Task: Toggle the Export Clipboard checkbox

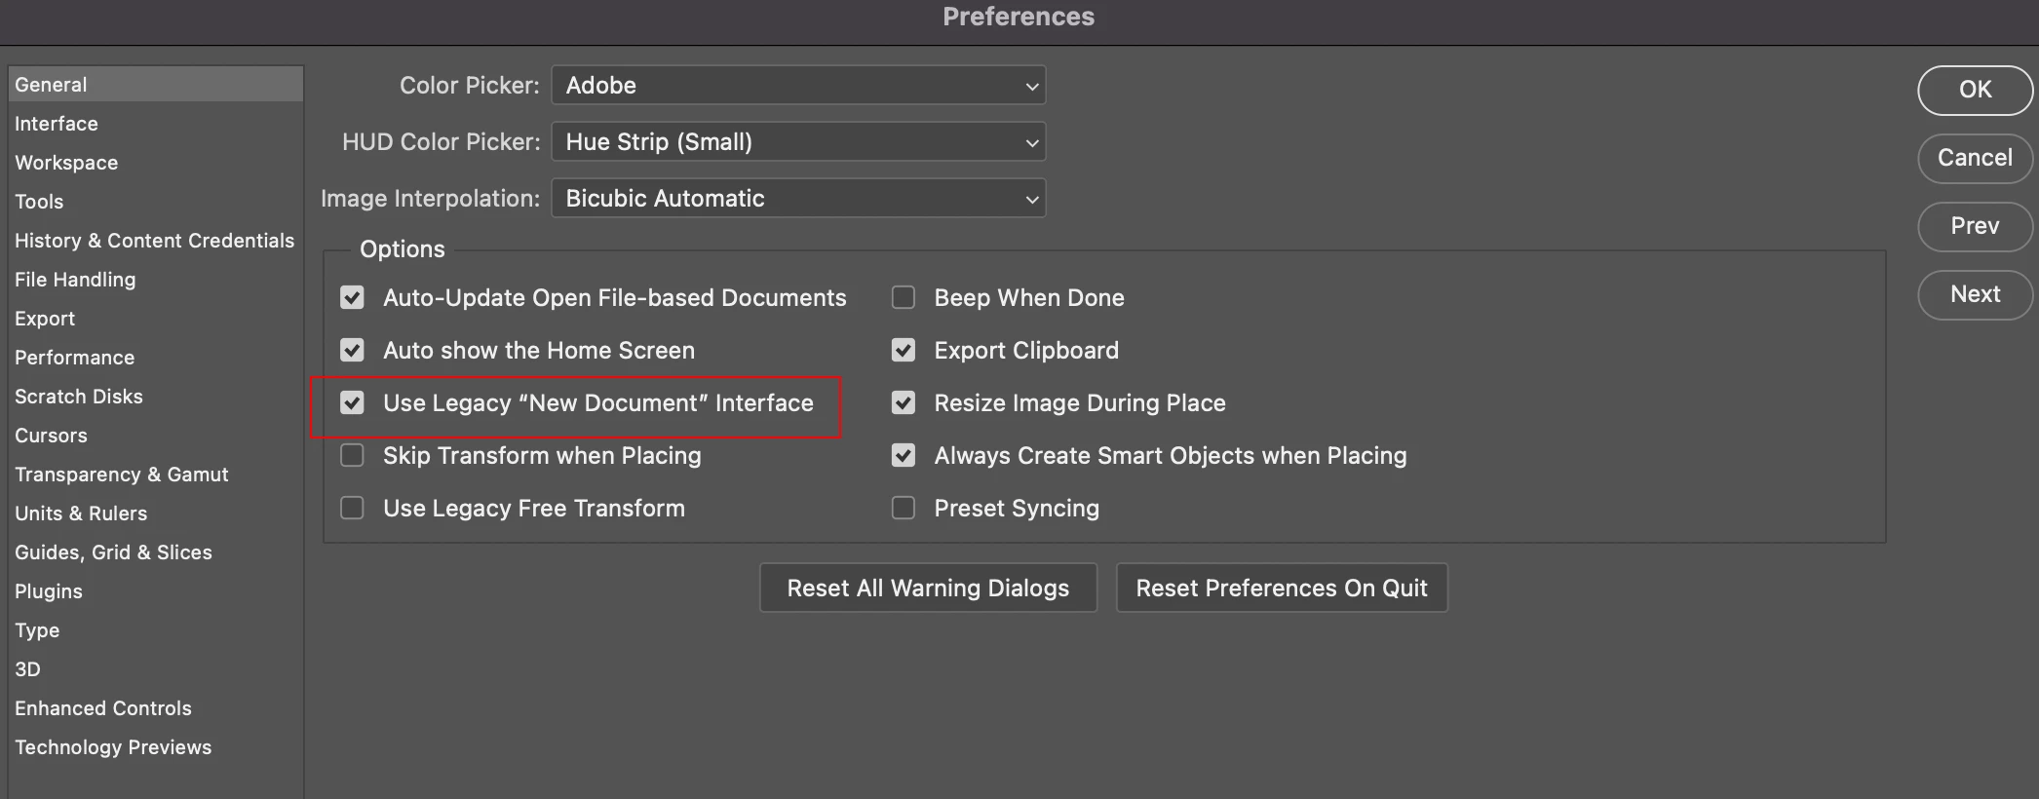Action: point(904,350)
